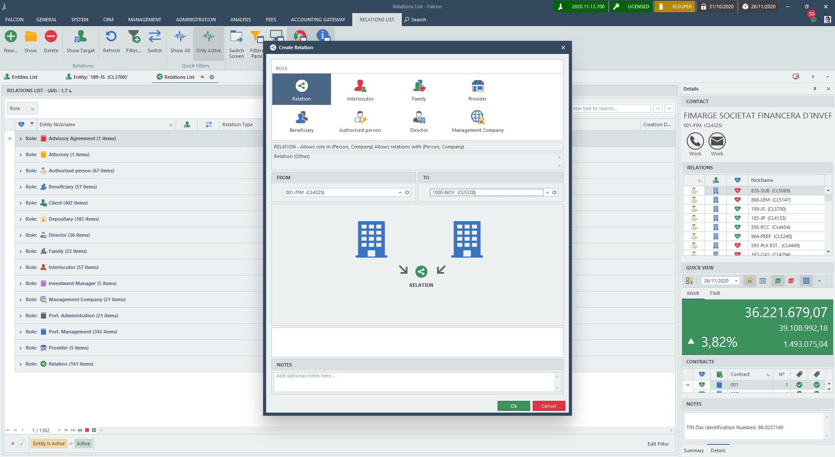
Task: Click the Role group-by chip
Action: click(22, 108)
